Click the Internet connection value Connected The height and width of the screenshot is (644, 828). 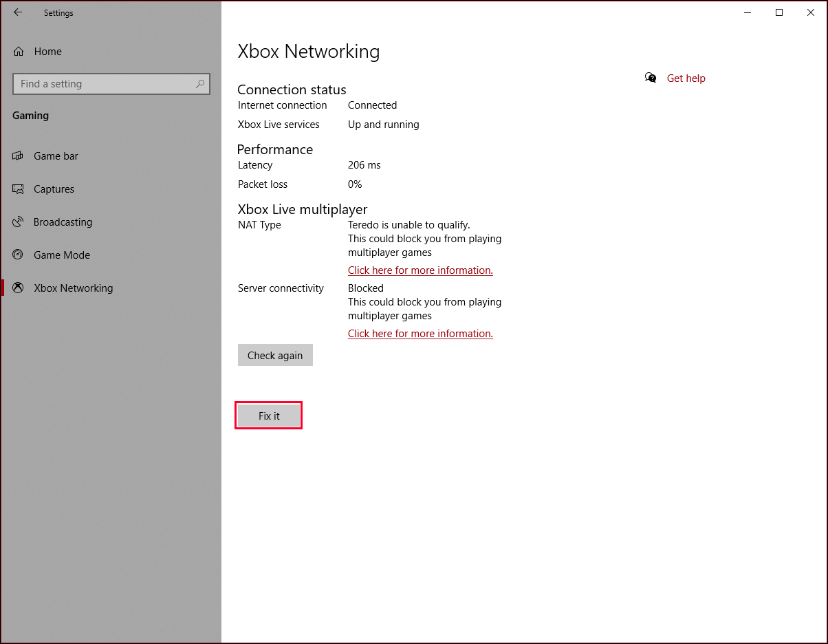click(372, 105)
